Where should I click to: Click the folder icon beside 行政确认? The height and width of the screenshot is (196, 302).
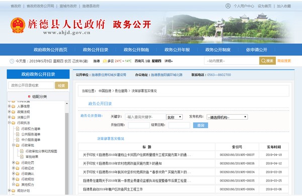pyautogui.click(x=18, y=174)
